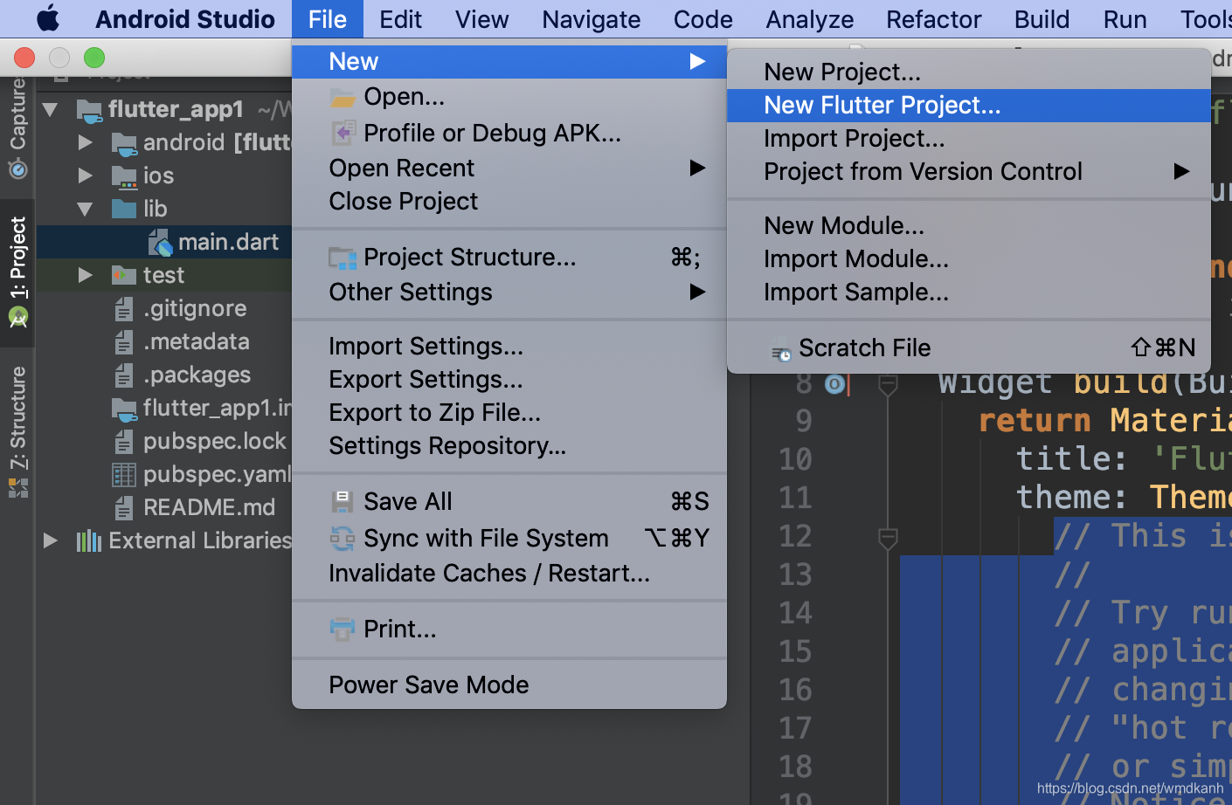Screen dimensions: 1232x805
Task: Click the External Libraries icon
Action: (89, 541)
